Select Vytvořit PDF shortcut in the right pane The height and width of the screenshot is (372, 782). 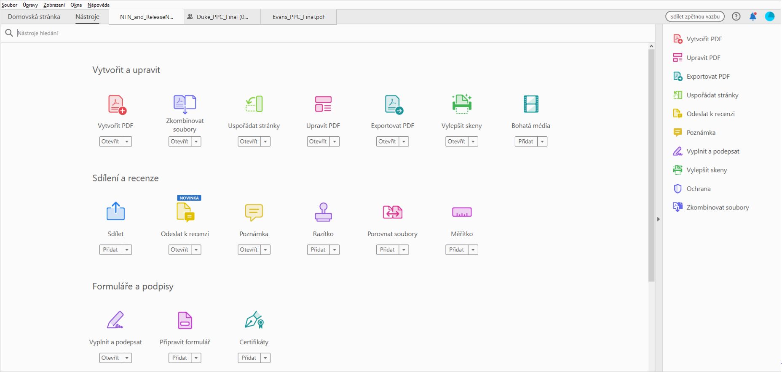(x=698, y=39)
